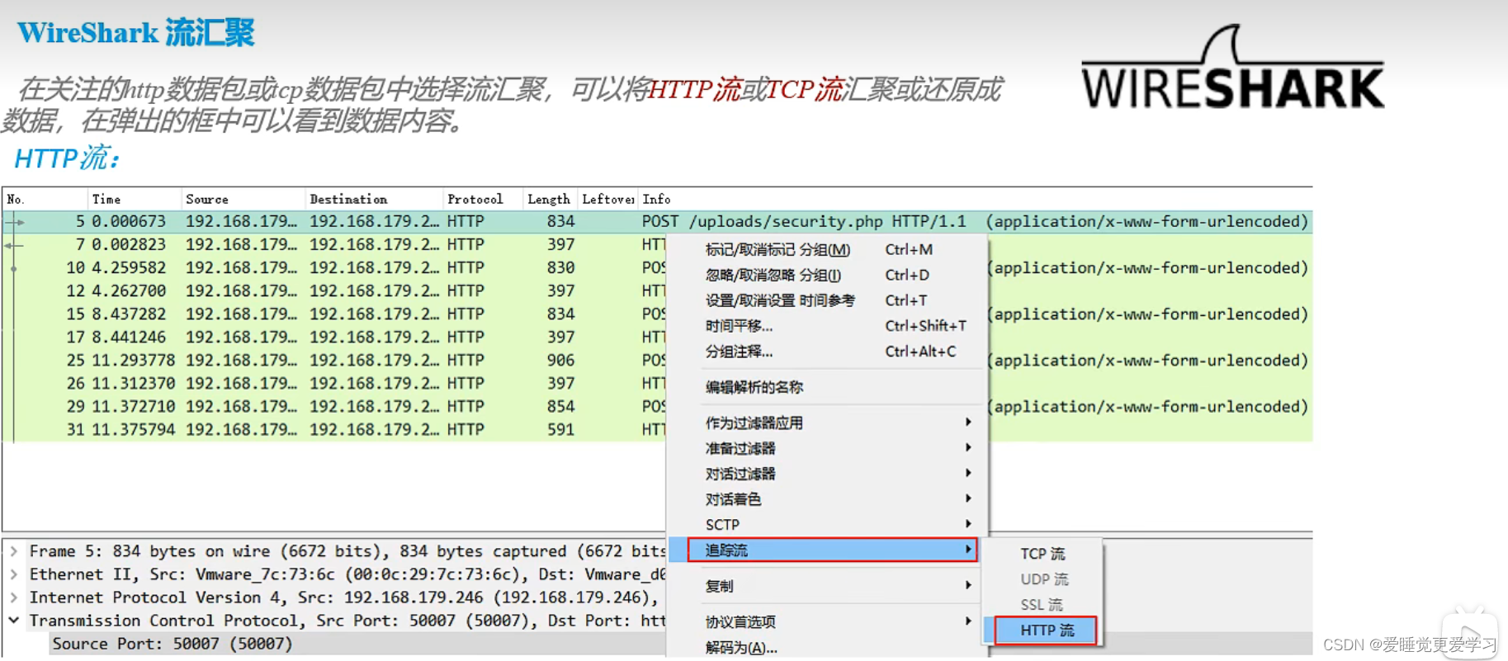
Task: Sort by the Time column header
Action: coord(135,199)
